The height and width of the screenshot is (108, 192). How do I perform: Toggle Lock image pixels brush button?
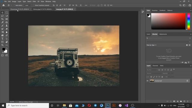[154, 77]
